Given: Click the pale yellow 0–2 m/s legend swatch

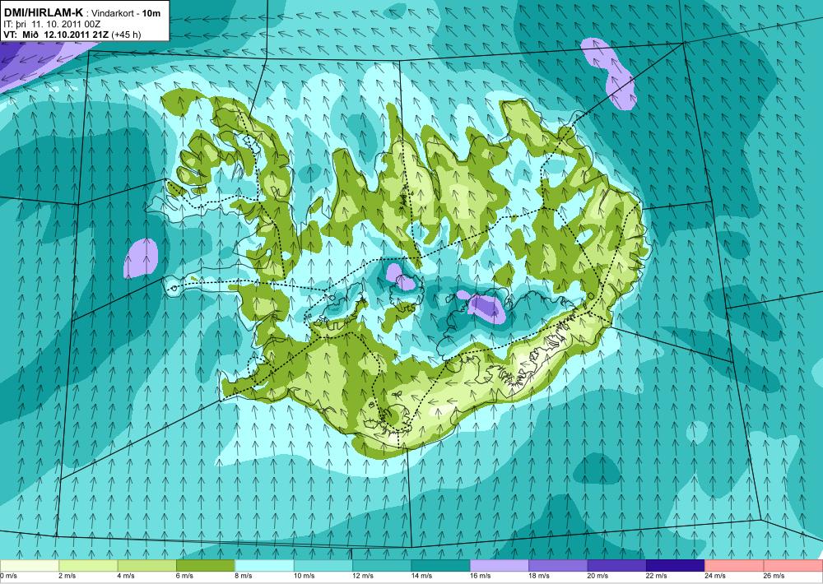Looking at the screenshot, I should [x=30, y=566].
